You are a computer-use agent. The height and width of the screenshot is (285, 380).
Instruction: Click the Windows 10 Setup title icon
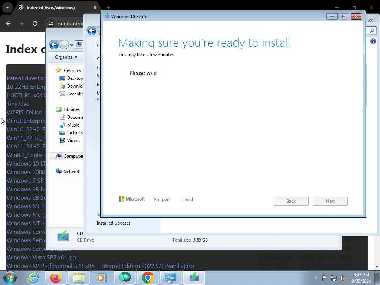(107, 16)
